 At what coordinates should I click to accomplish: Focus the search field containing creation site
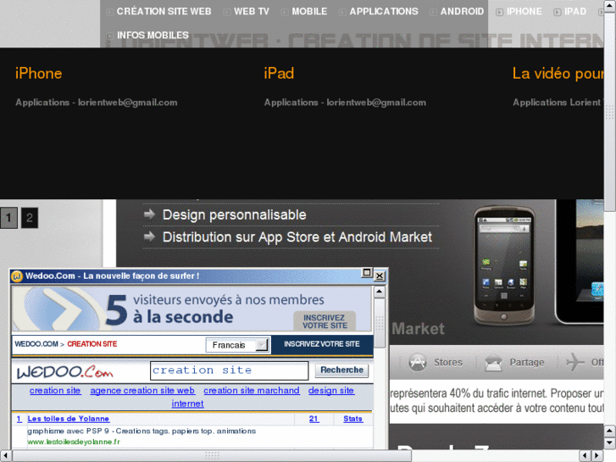pos(229,370)
